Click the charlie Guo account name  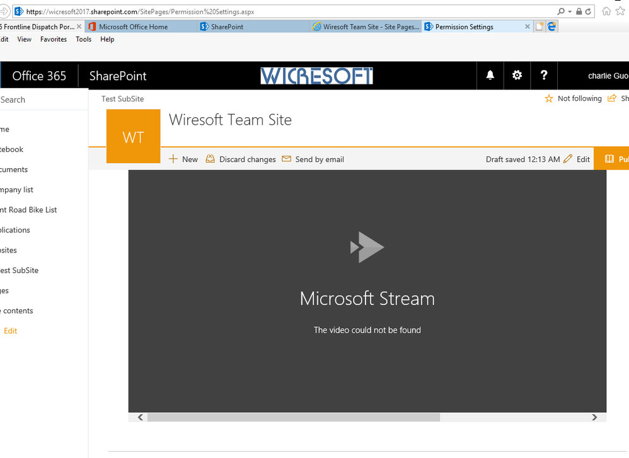click(608, 76)
